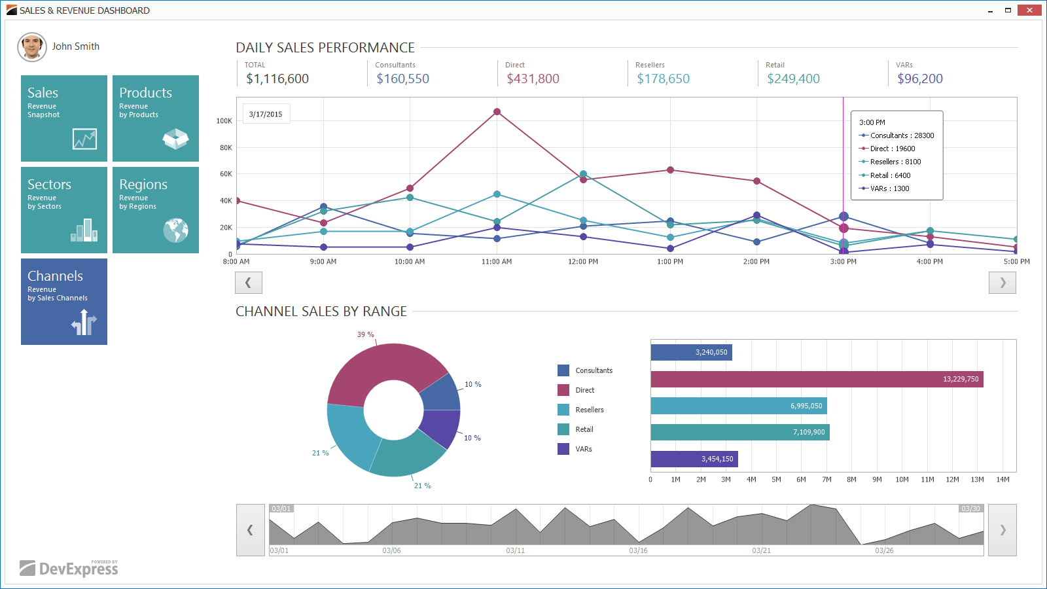The image size is (1047, 589).
Task: Click the VARs legend color swatch
Action: click(563, 449)
